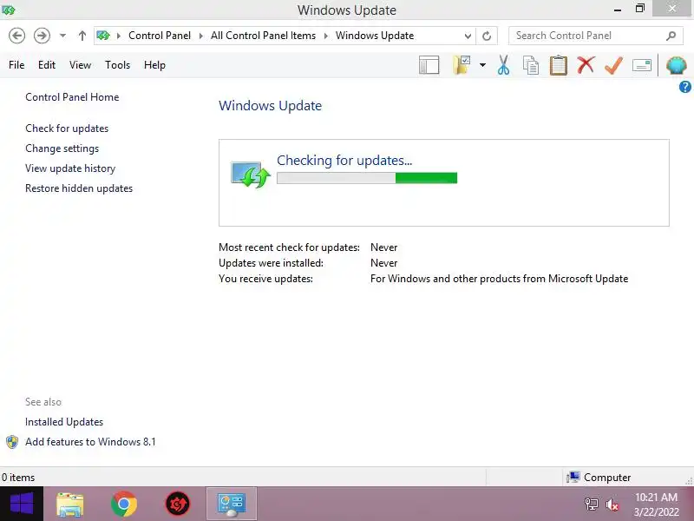Click the Windows Update sync arrows icon

(250, 175)
